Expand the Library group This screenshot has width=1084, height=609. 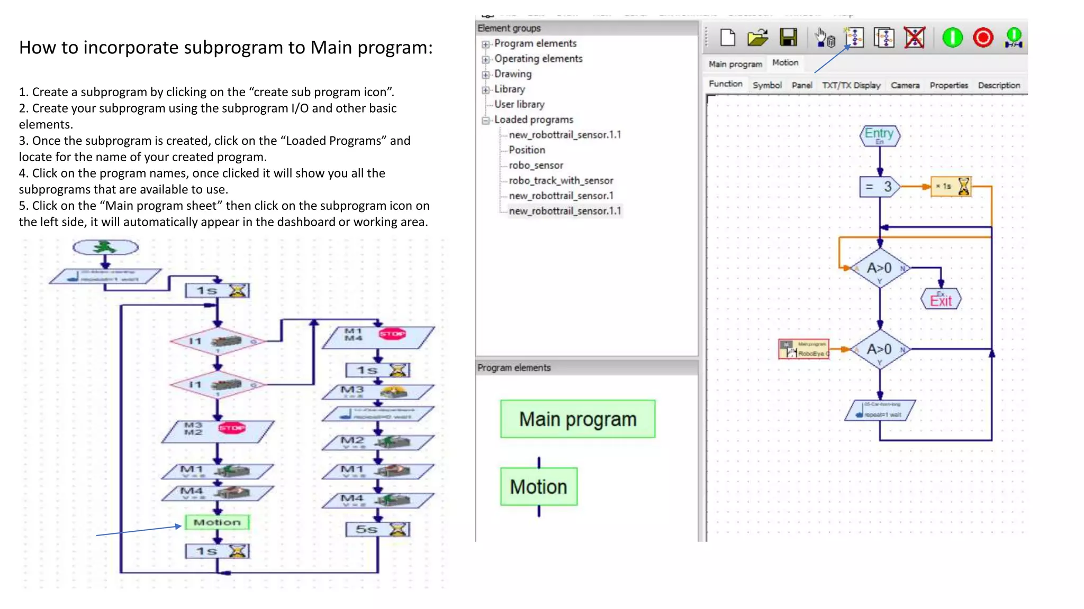[485, 90]
